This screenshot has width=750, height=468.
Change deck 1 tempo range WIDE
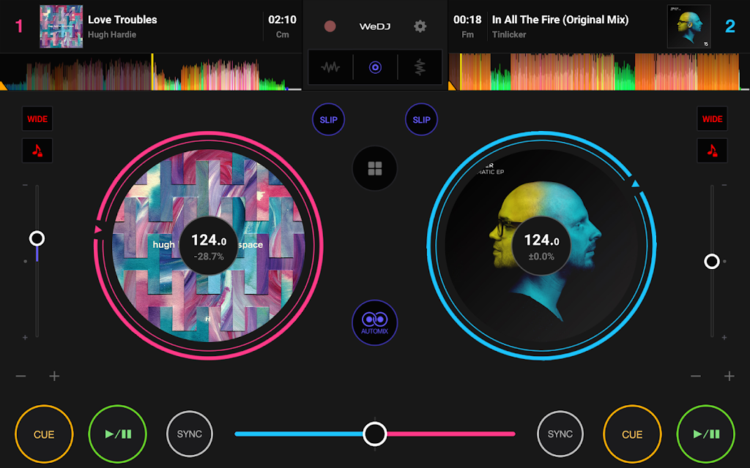pos(37,118)
